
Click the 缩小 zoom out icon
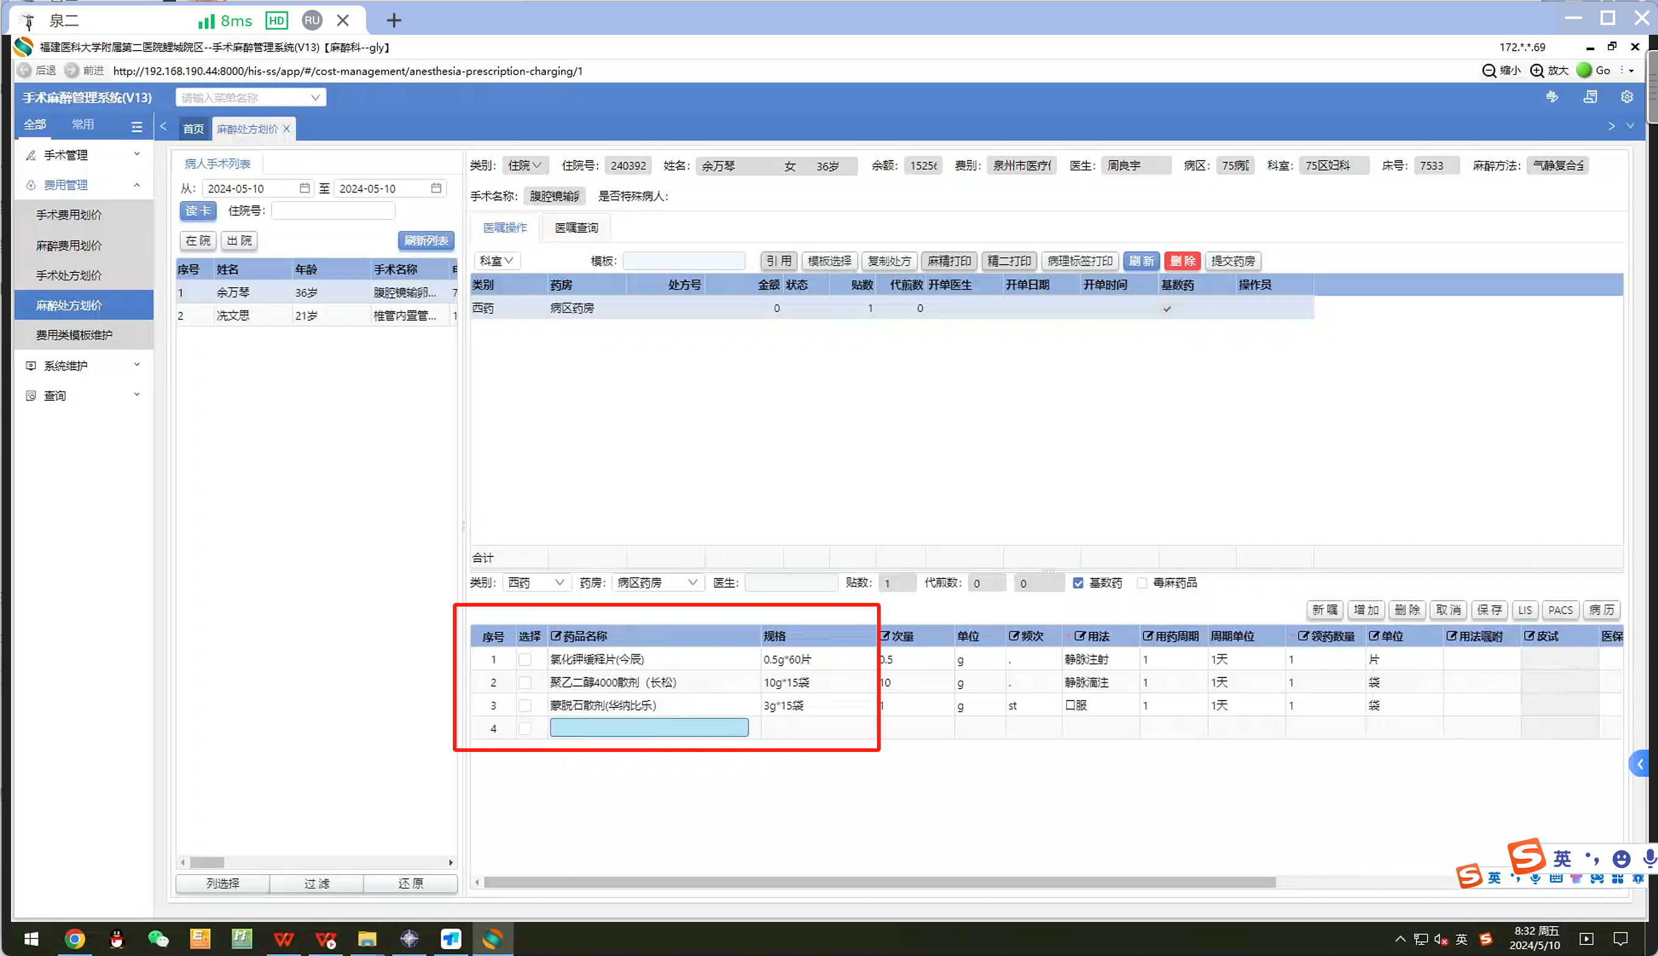point(1489,71)
